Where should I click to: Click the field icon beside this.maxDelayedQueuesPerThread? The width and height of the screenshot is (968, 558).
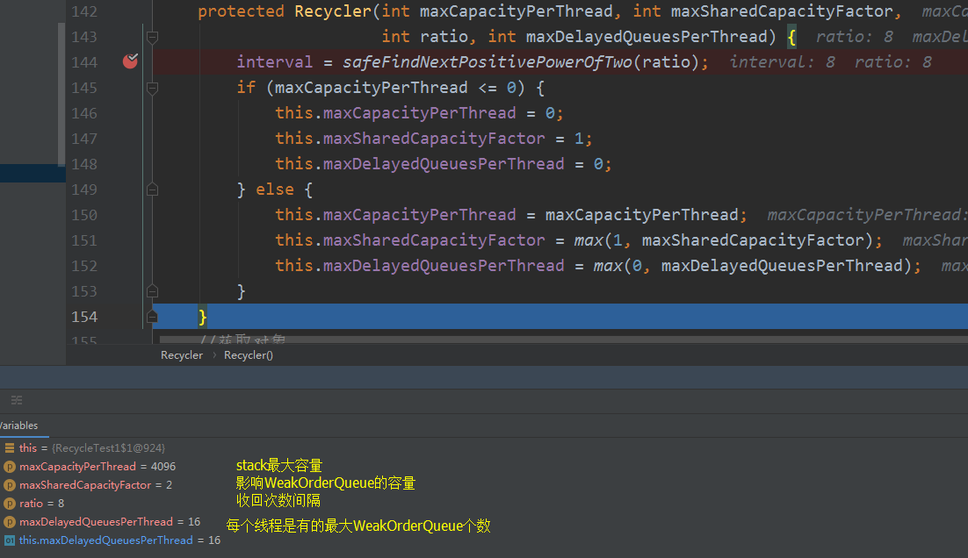(x=10, y=540)
